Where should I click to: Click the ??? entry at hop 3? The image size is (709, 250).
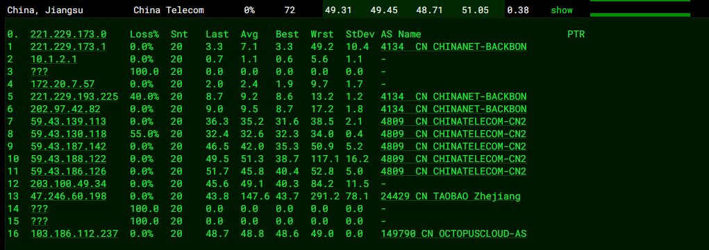tap(40, 72)
